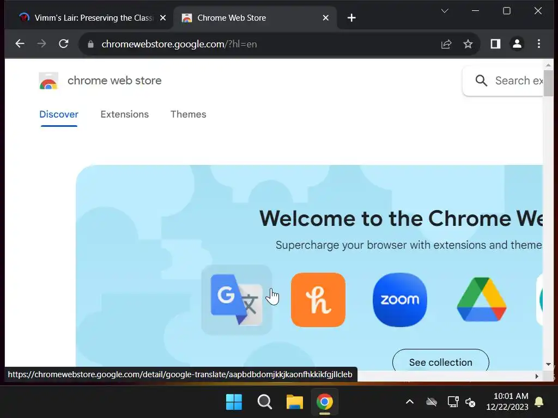Click the scroll up arrow
Screen dimensions: 558x418
(x=548, y=65)
